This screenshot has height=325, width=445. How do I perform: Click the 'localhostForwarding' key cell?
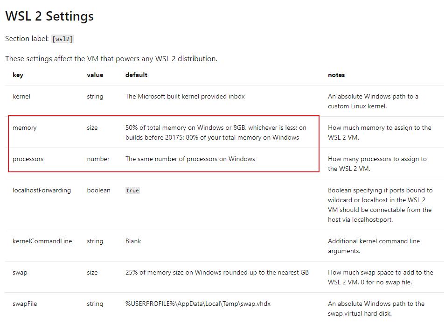click(42, 190)
